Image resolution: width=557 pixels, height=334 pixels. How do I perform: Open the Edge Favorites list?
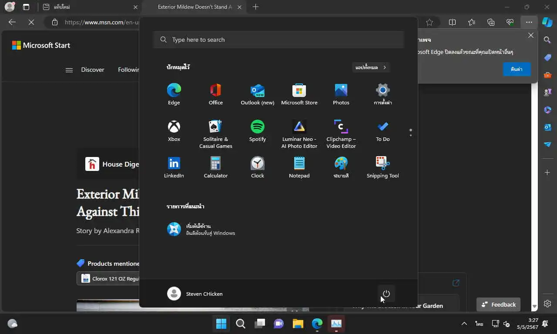(472, 22)
